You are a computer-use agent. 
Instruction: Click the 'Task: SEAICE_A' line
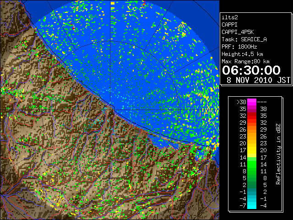pyautogui.click(x=244, y=39)
